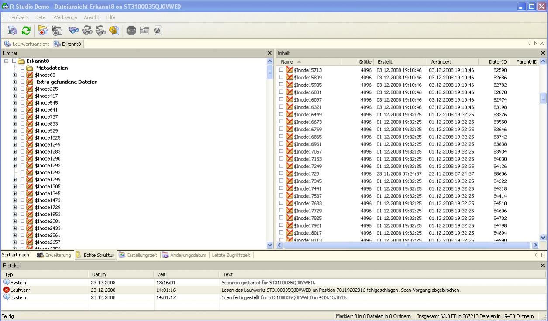Tick the $Inode417 checkbox in tree
The width and height of the screenshot is (548, 321).
[23, 96]
